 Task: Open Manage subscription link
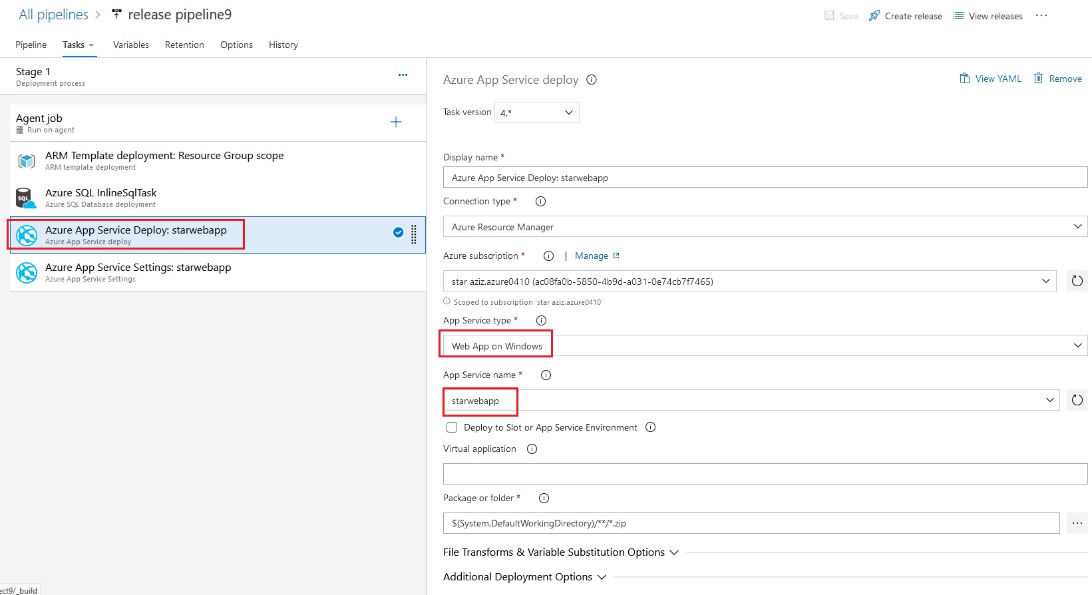[597, 256]
